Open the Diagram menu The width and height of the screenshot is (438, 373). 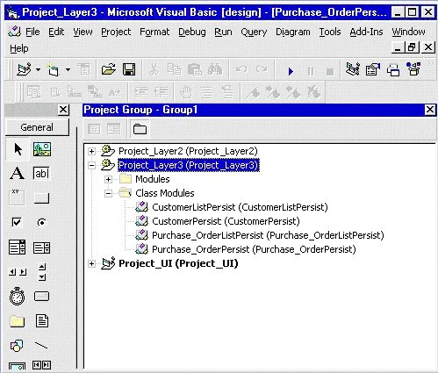tap(293, 32)
